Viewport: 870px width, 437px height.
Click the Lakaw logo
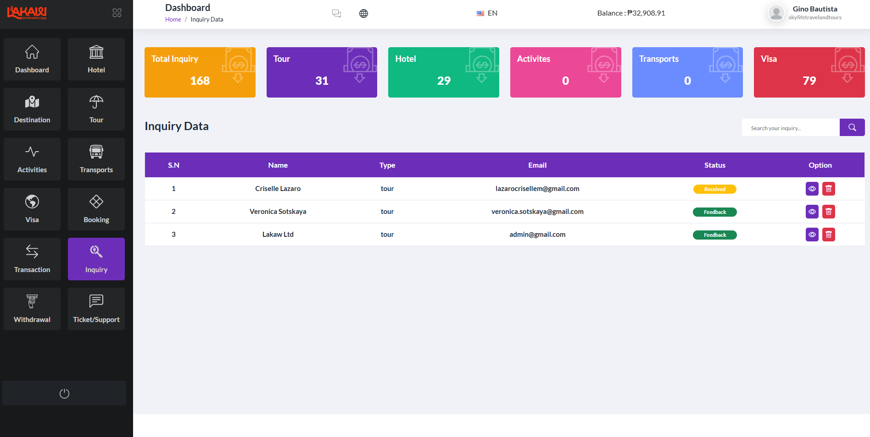[27, 13]
